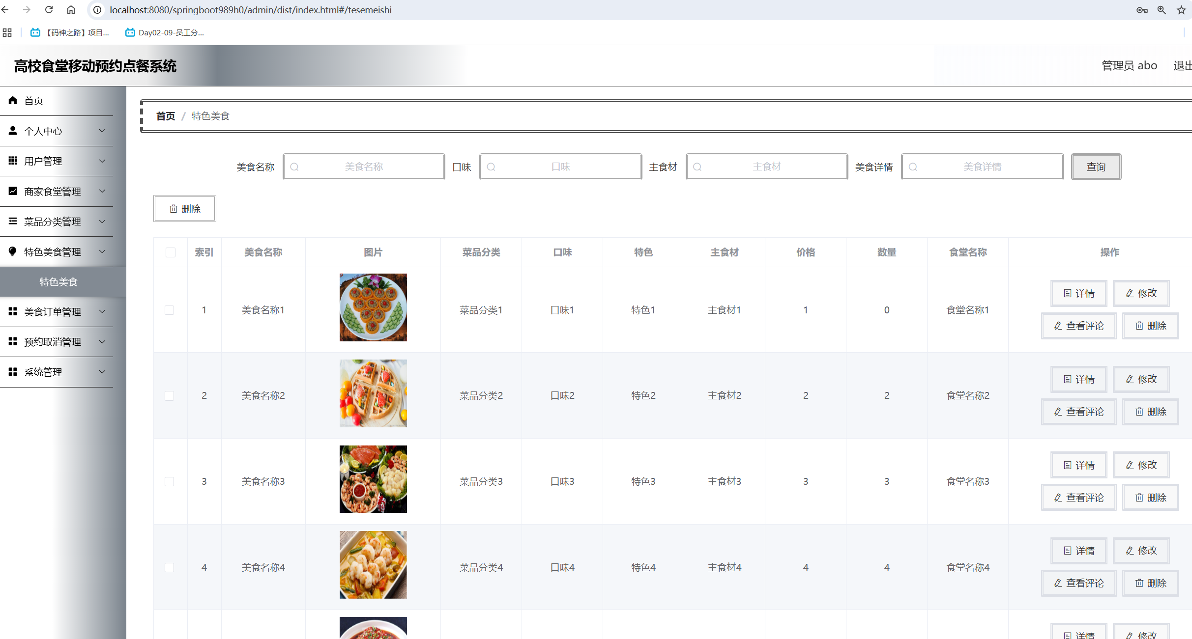Screen dimensions: 1192x639
Task: Open saved passwords key icon
Action: 1142,10
